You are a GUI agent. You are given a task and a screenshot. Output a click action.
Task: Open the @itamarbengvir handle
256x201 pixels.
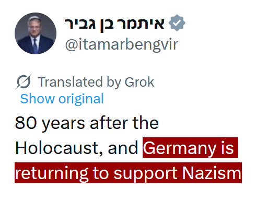tap(122, 44)
